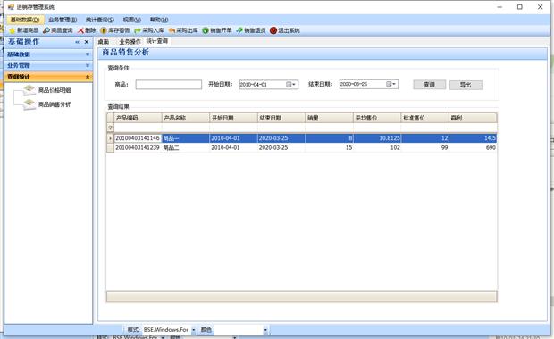The width and height of the screenshot is (554, 339).
Task: Click the red X 删除 toolbar icon
Action: click(80, 30)
